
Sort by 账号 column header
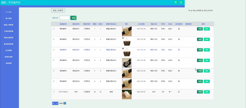(x=163, y=24)
